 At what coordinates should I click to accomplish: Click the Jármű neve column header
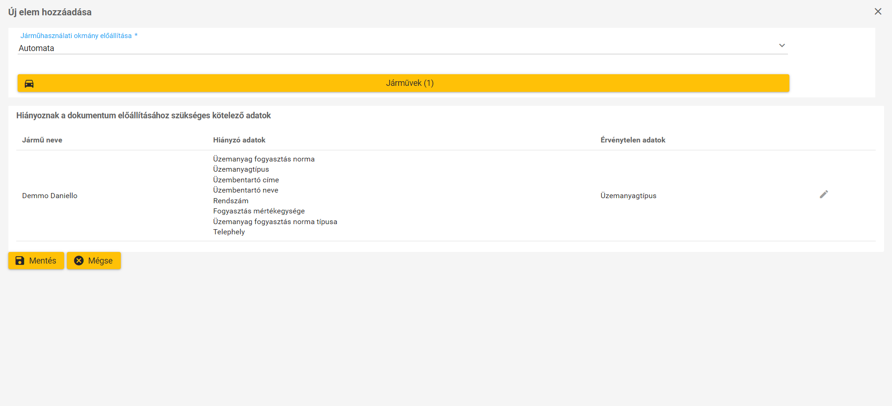point(42,140)
